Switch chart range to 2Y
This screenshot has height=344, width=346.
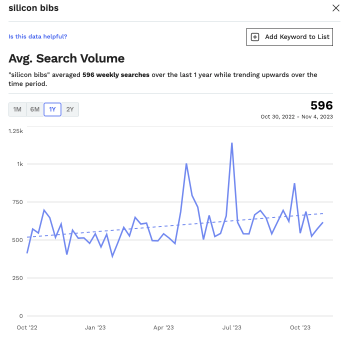[70, 109]
